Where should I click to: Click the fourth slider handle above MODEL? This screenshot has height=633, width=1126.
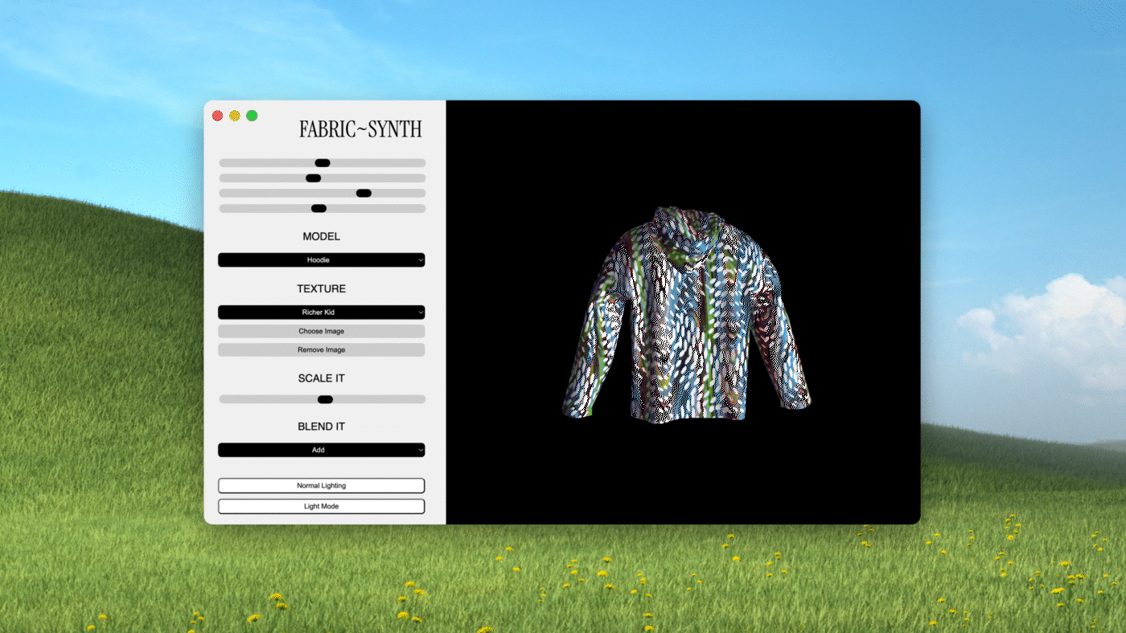(x=318, y=208)
